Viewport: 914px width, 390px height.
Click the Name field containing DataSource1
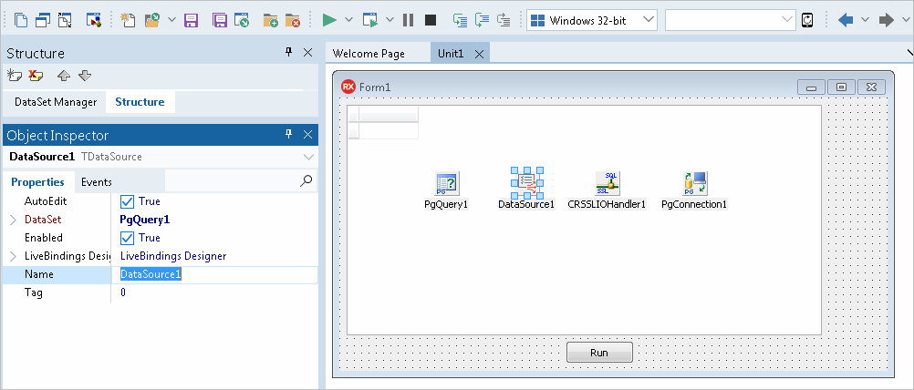[x=214, y=275]
